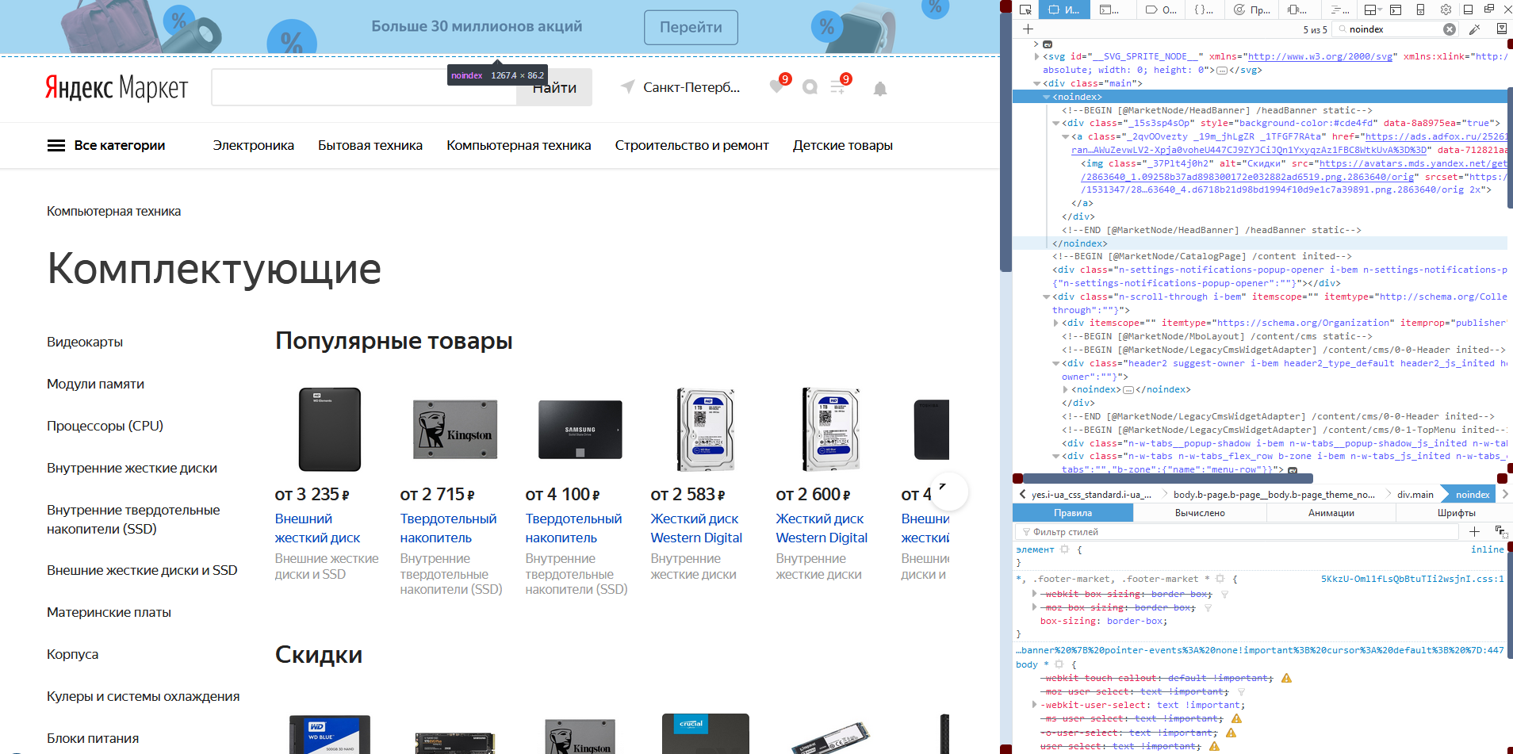
Task: Open favorites heart icon
Action: (x=776, y=86)
